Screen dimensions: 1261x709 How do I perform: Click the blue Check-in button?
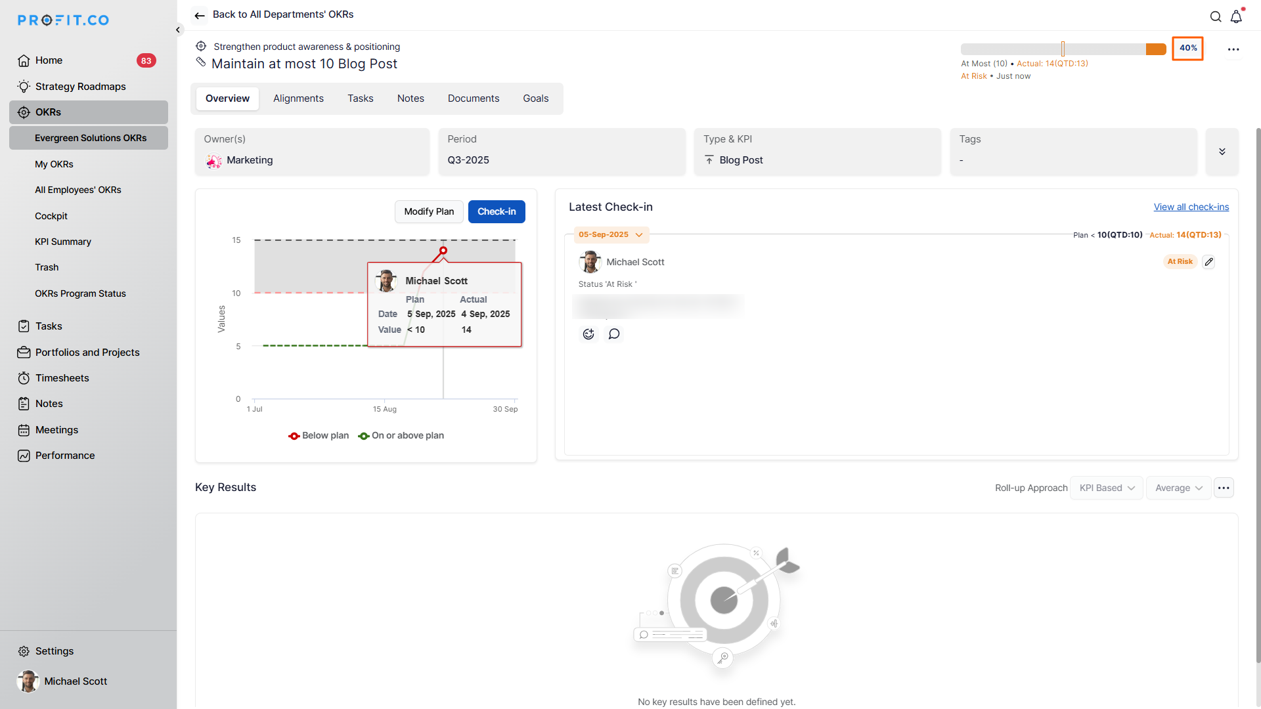(497, 211)
